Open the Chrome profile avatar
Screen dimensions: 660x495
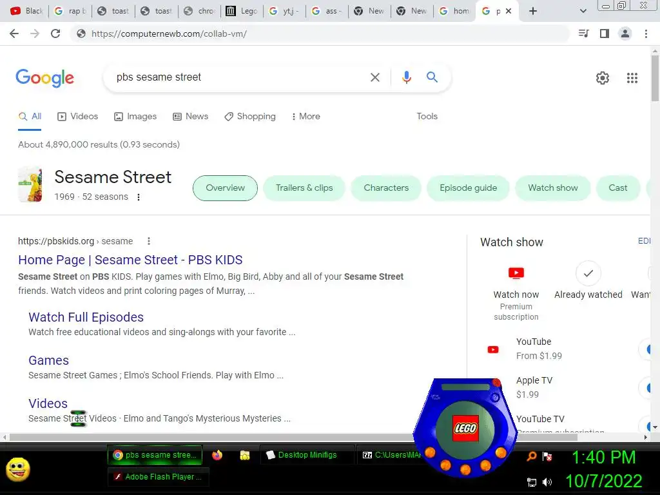[x=625, y=34]
